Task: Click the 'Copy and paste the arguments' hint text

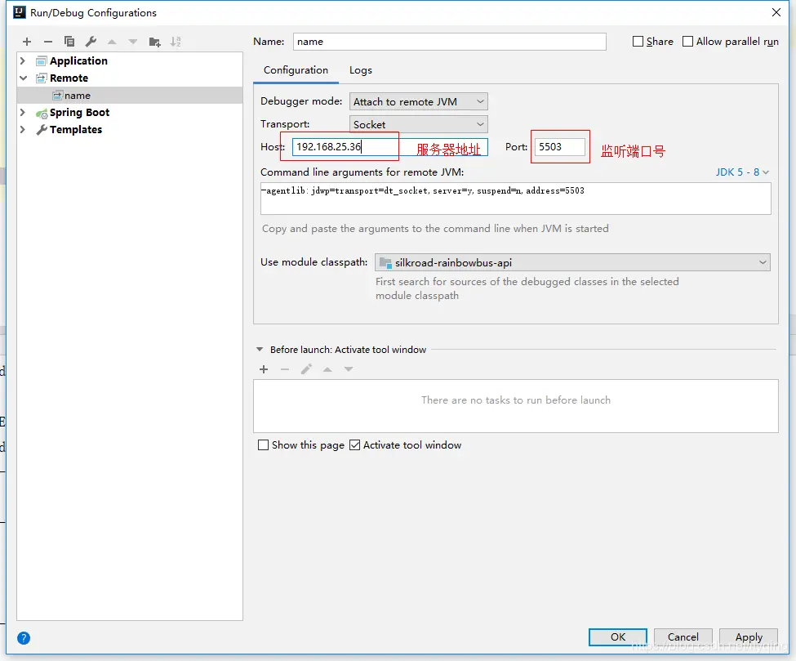Action: coord(435,229)
